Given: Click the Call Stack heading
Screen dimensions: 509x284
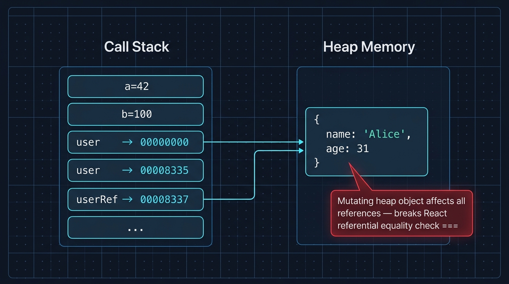Looking at the screenshot, I should [136, 47].
